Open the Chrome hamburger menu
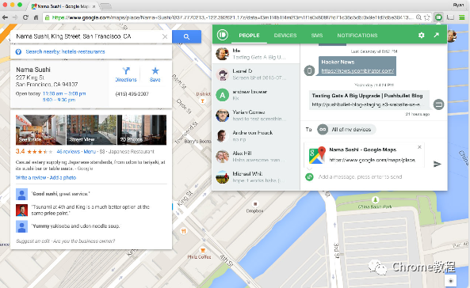 (x=462, y=17)
